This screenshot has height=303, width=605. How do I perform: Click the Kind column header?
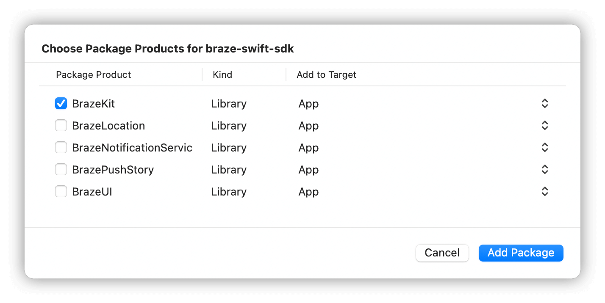point(222,74)
